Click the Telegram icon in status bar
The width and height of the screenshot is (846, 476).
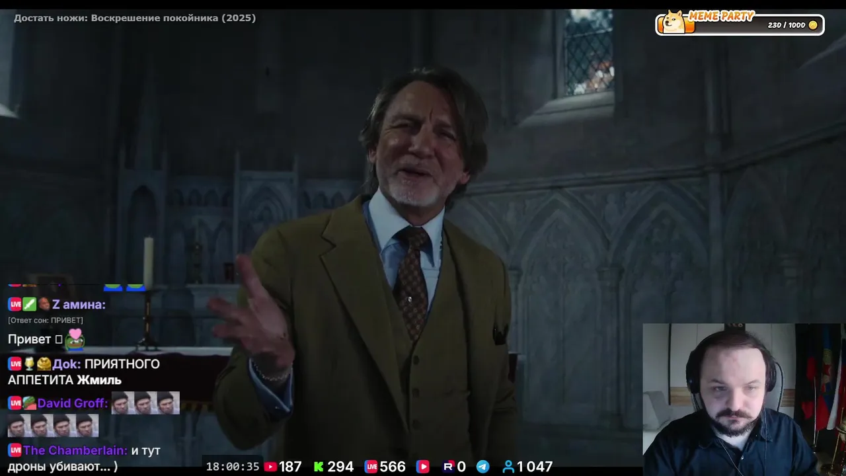483,467
